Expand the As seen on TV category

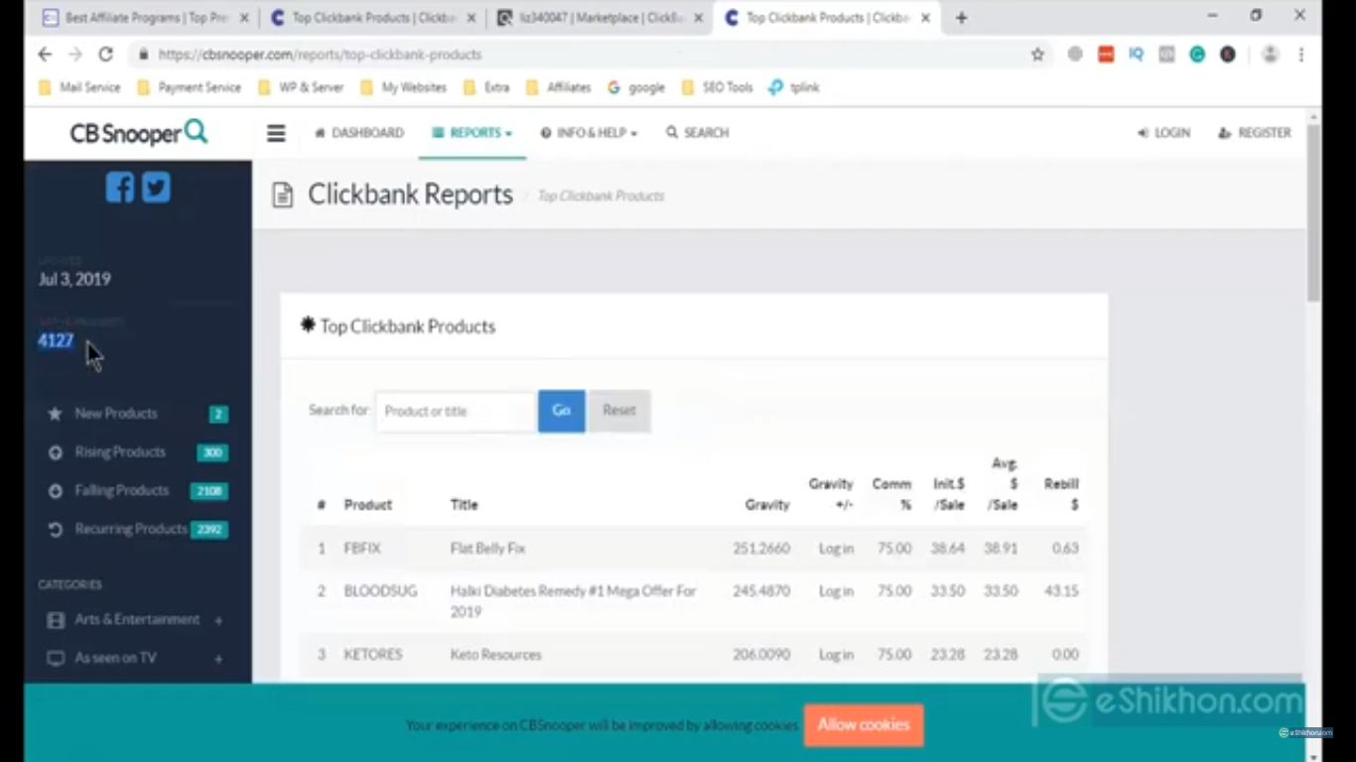217,657
